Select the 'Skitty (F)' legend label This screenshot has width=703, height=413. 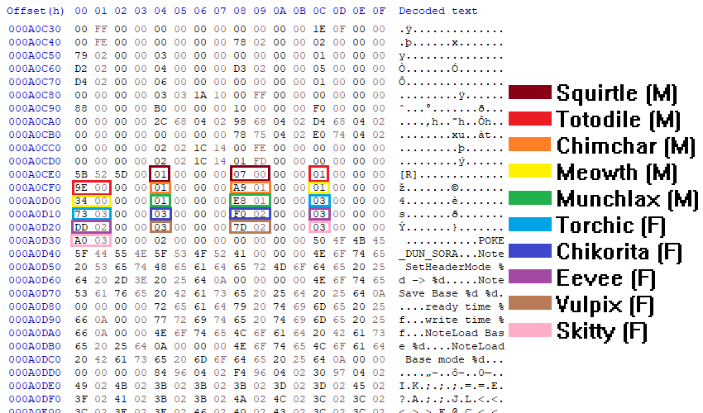(601, 331)
